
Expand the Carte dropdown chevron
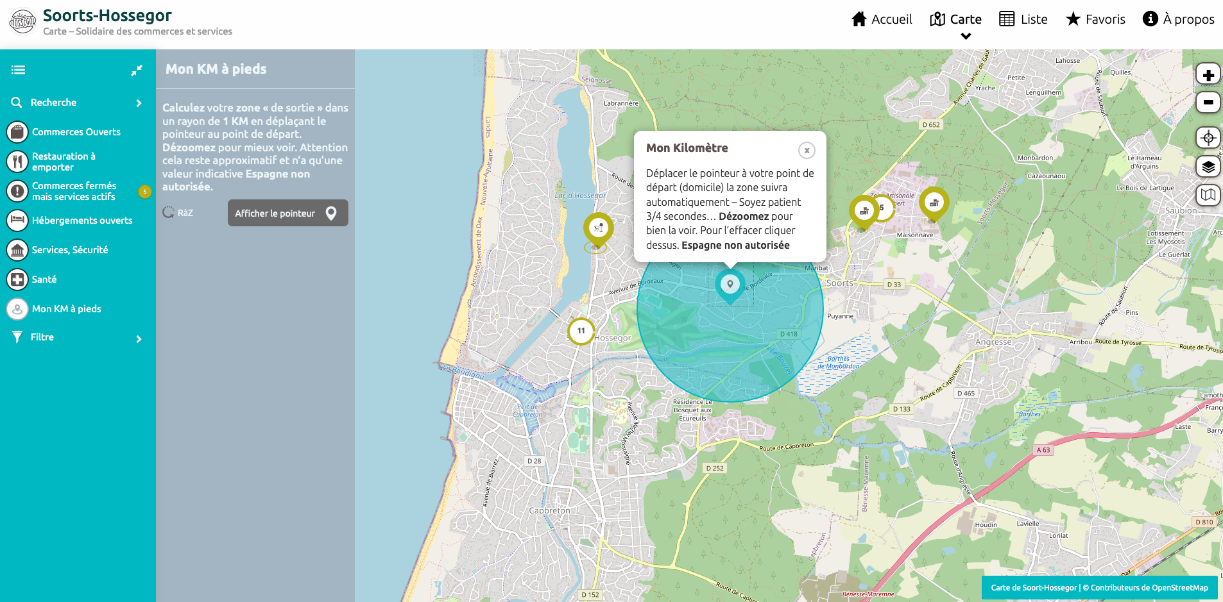click(x=966, y=37)
